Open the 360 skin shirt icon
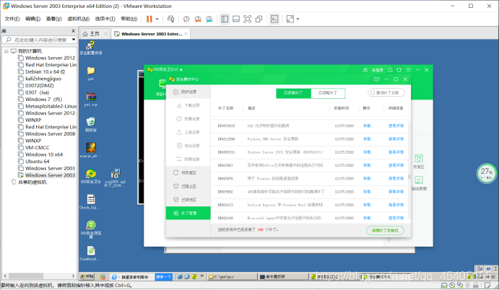499x290 pixels. pyautogui.click(x=399, y=70)
